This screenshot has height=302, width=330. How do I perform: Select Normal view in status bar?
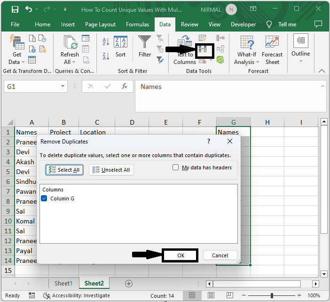click(192, 295)
